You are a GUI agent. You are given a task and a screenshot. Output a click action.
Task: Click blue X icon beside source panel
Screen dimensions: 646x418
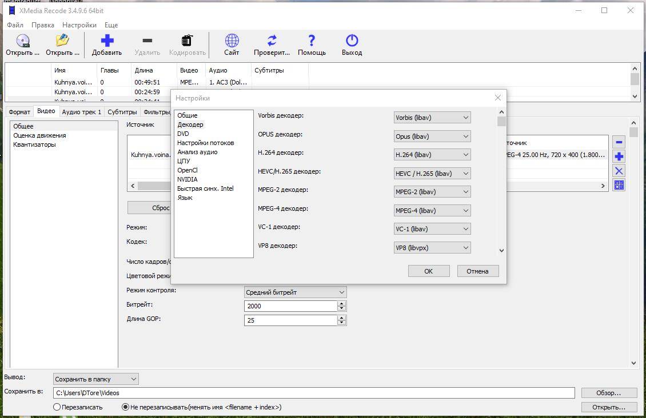tap(619, 171)
